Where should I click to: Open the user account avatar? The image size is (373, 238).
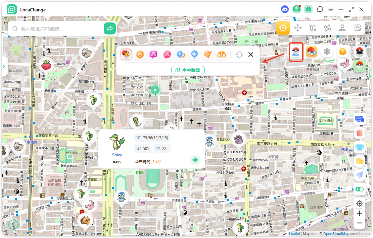[x=296, y=9]
